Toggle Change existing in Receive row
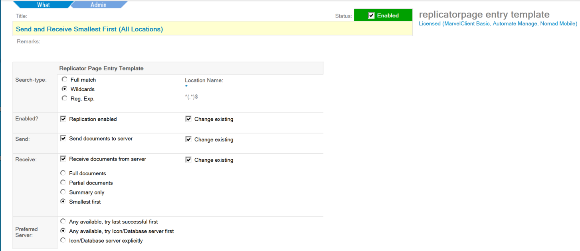Screen dimensions: 580x251 [x=188, y=160]
